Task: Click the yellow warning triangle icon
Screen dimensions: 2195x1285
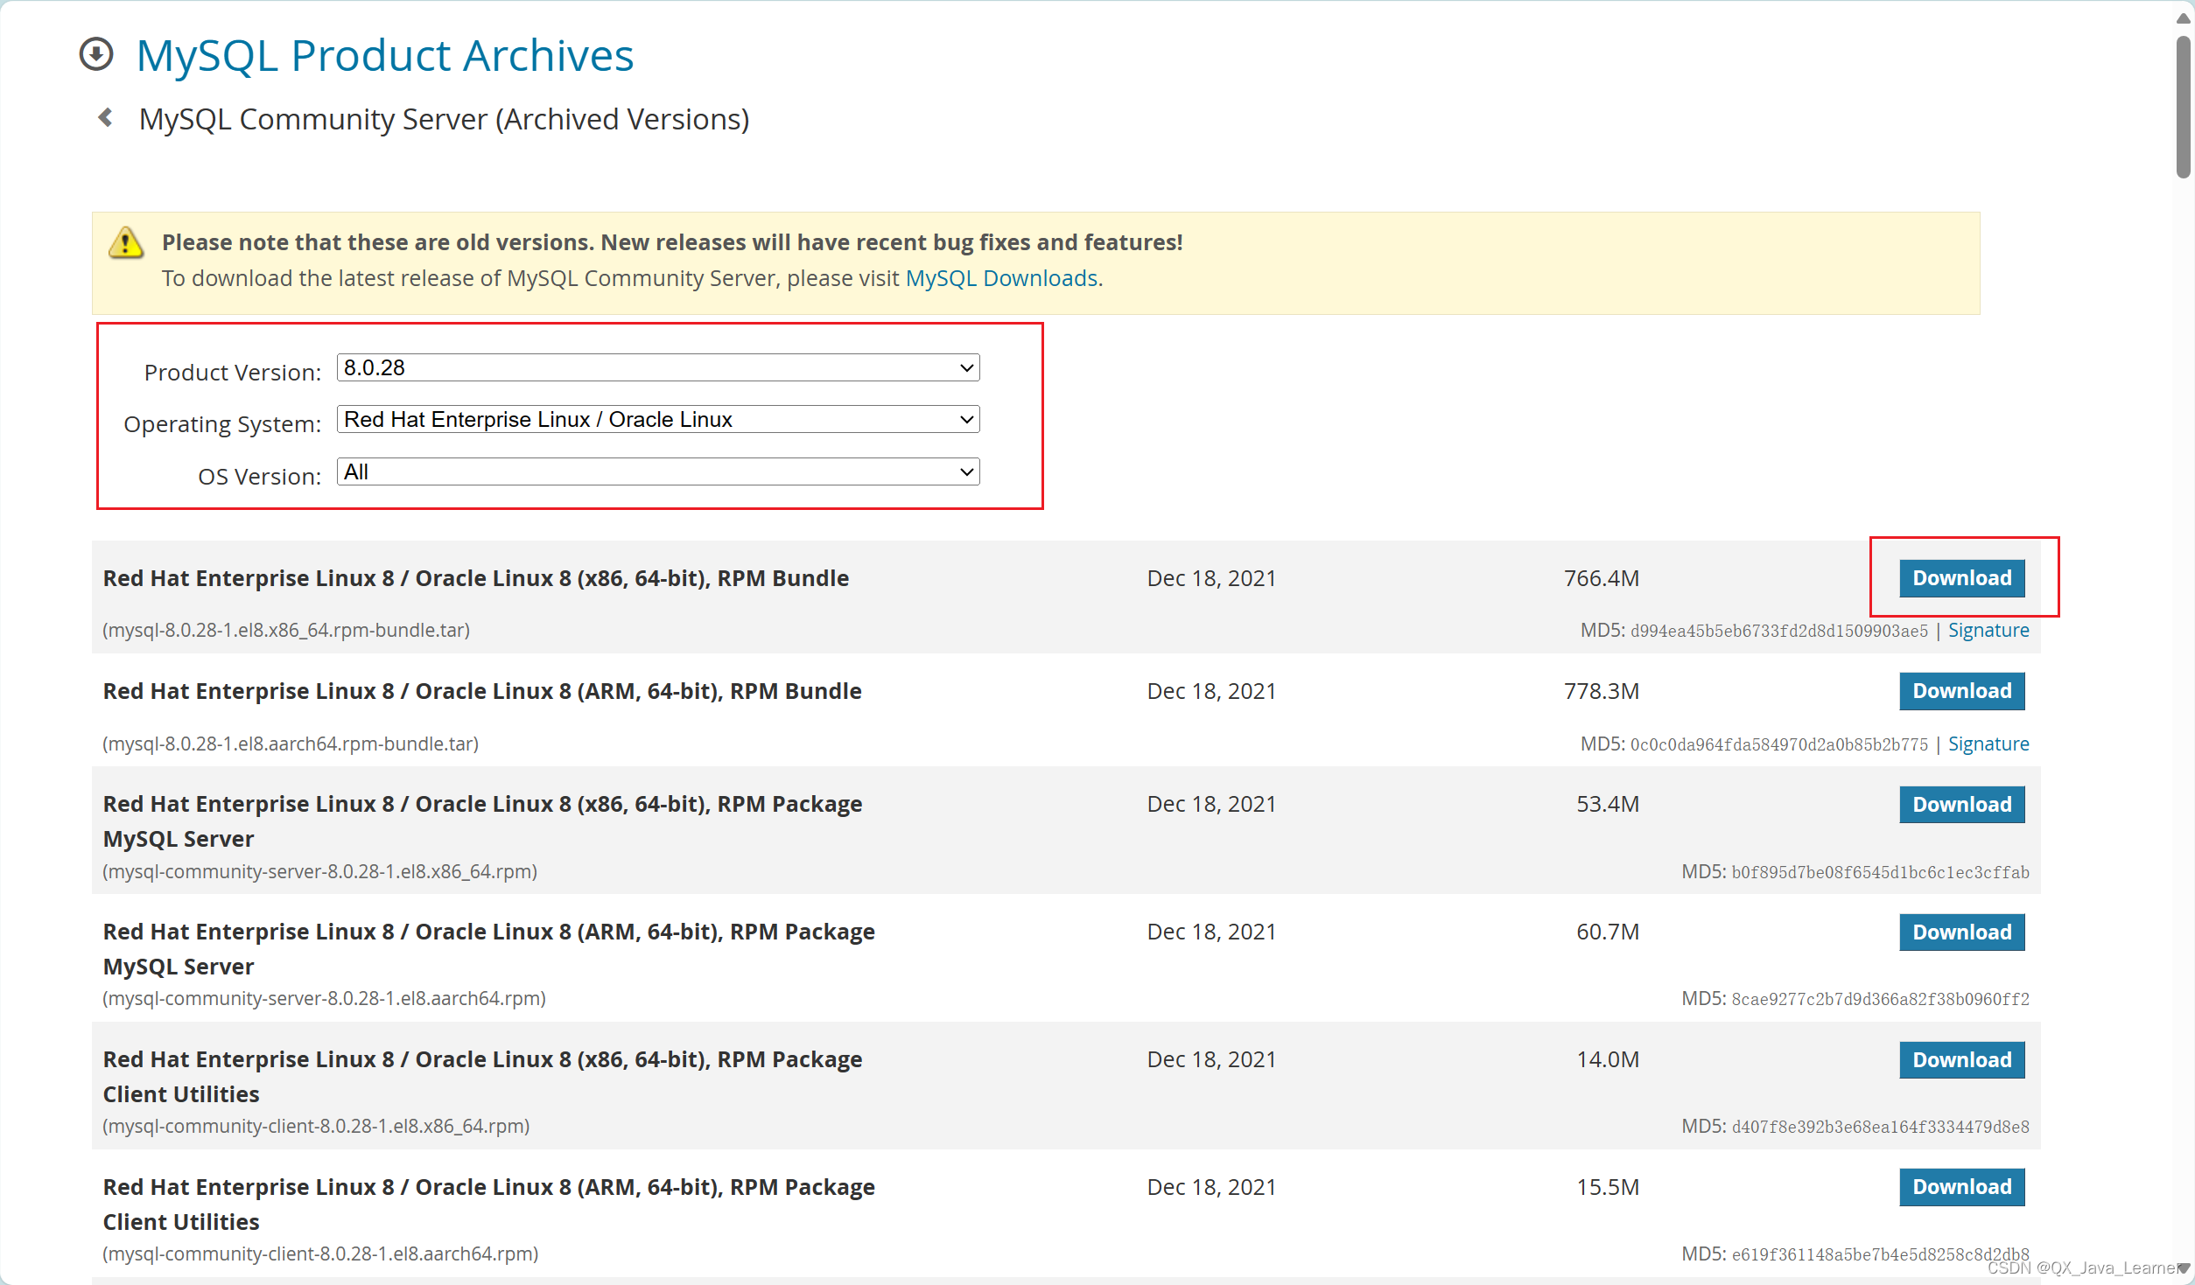Action: (126, 242)
